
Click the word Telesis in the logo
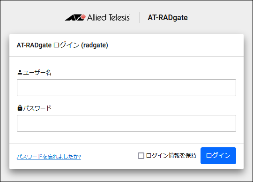[119, 17]
